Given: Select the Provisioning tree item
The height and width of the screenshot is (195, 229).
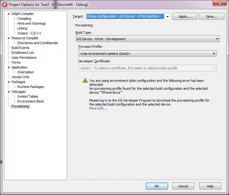Looking at the screenshot, I should [20, 106].
